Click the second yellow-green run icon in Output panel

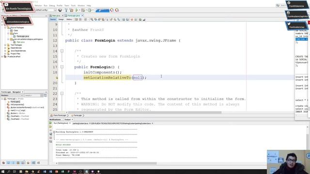tap(50, 127)
